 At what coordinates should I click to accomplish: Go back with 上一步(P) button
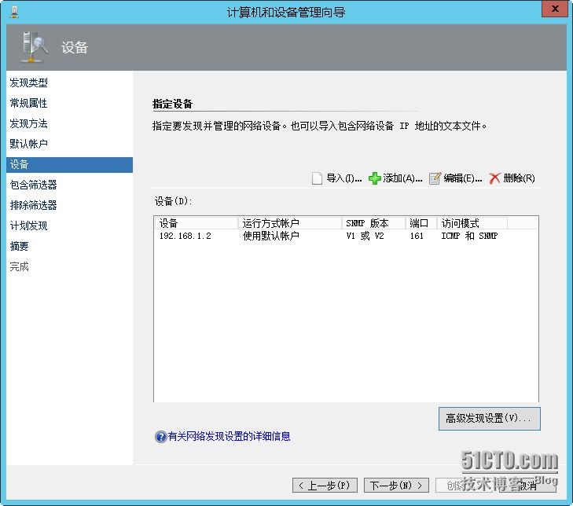[325, 486]
